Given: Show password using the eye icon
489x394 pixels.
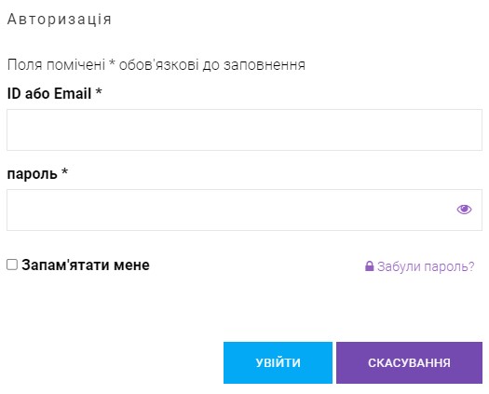Looking at the screenshot, I should [464, 210].
